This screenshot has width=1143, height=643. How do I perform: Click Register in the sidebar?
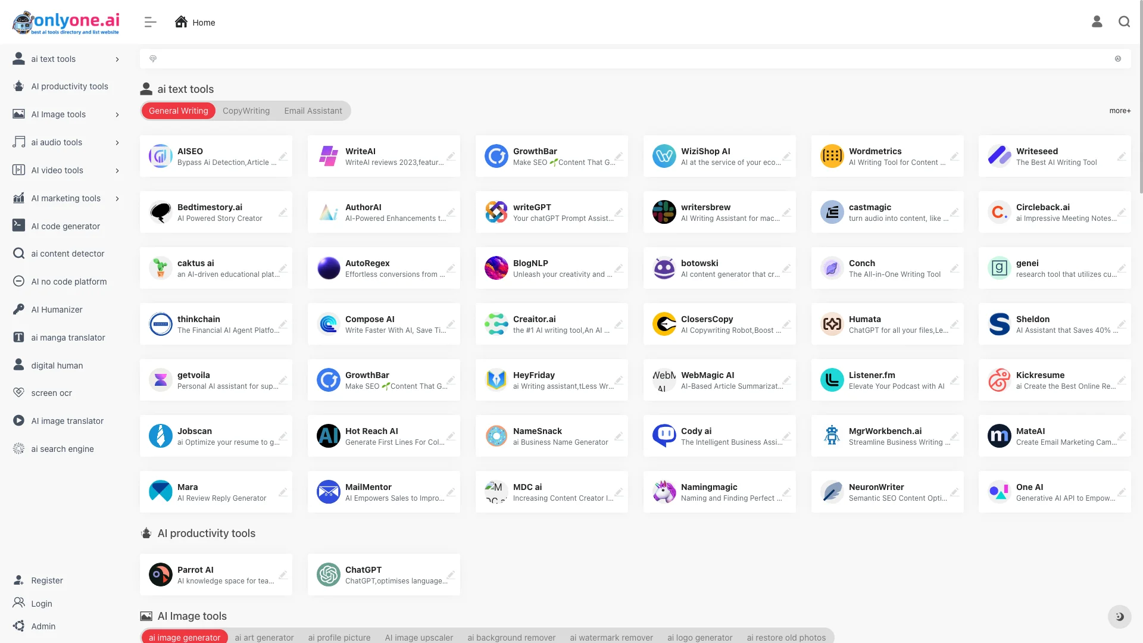pos(47,580)
